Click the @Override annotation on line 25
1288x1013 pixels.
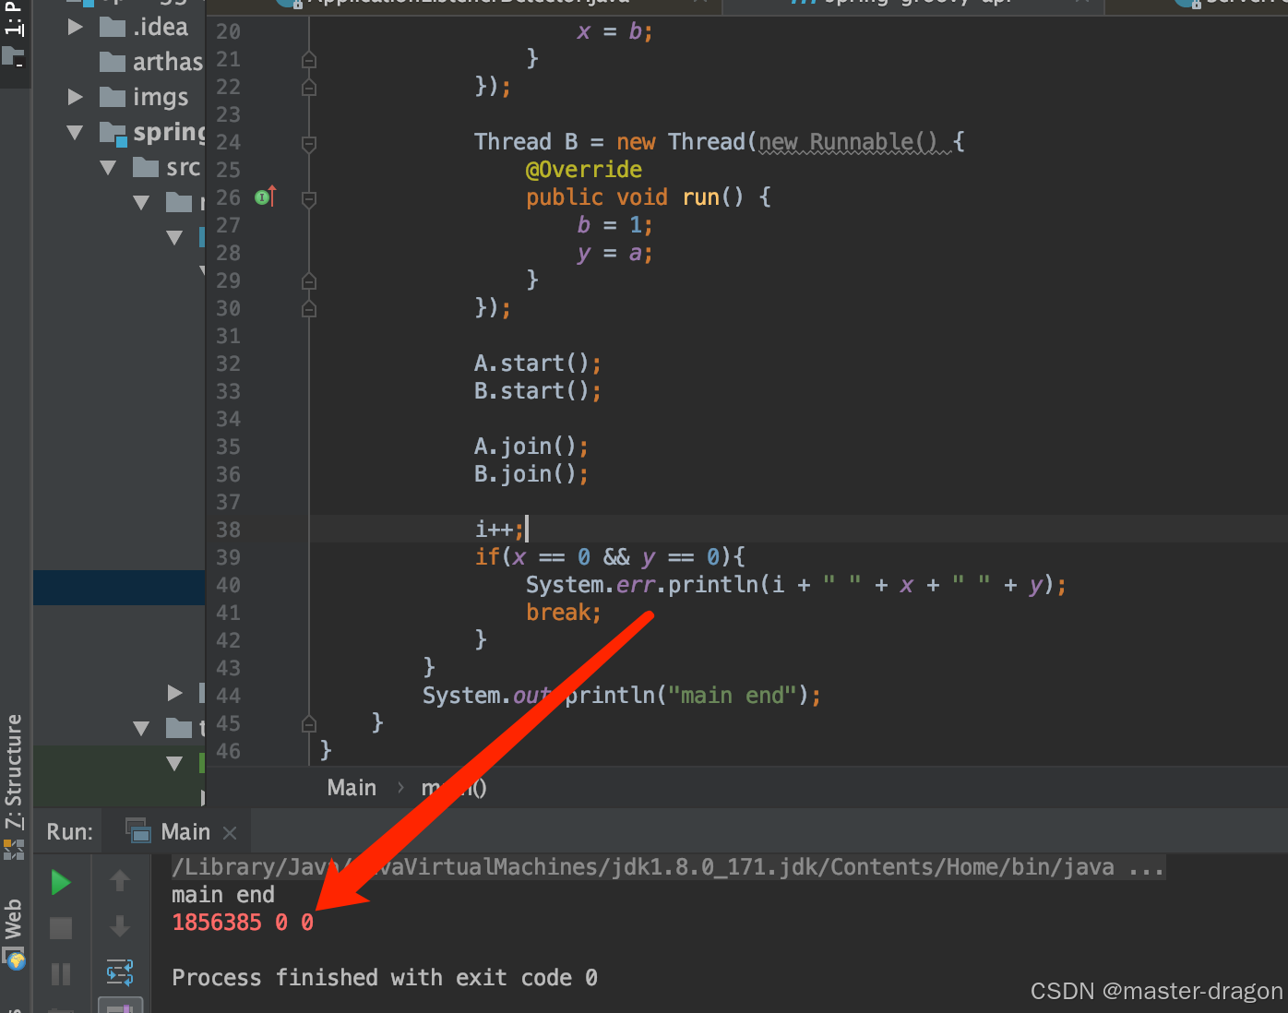click(584, 170)
